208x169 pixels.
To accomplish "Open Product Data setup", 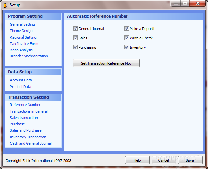I will (x=21, y=87).
